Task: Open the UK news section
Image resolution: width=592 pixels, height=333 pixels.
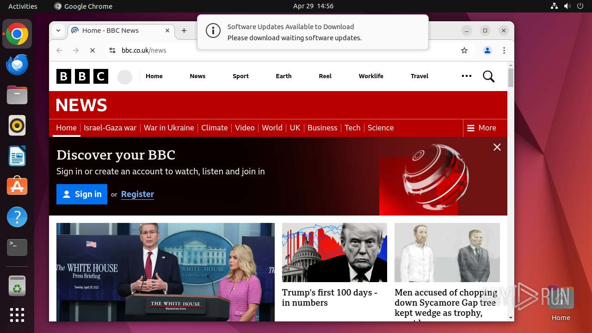Action: pos(295,128)
